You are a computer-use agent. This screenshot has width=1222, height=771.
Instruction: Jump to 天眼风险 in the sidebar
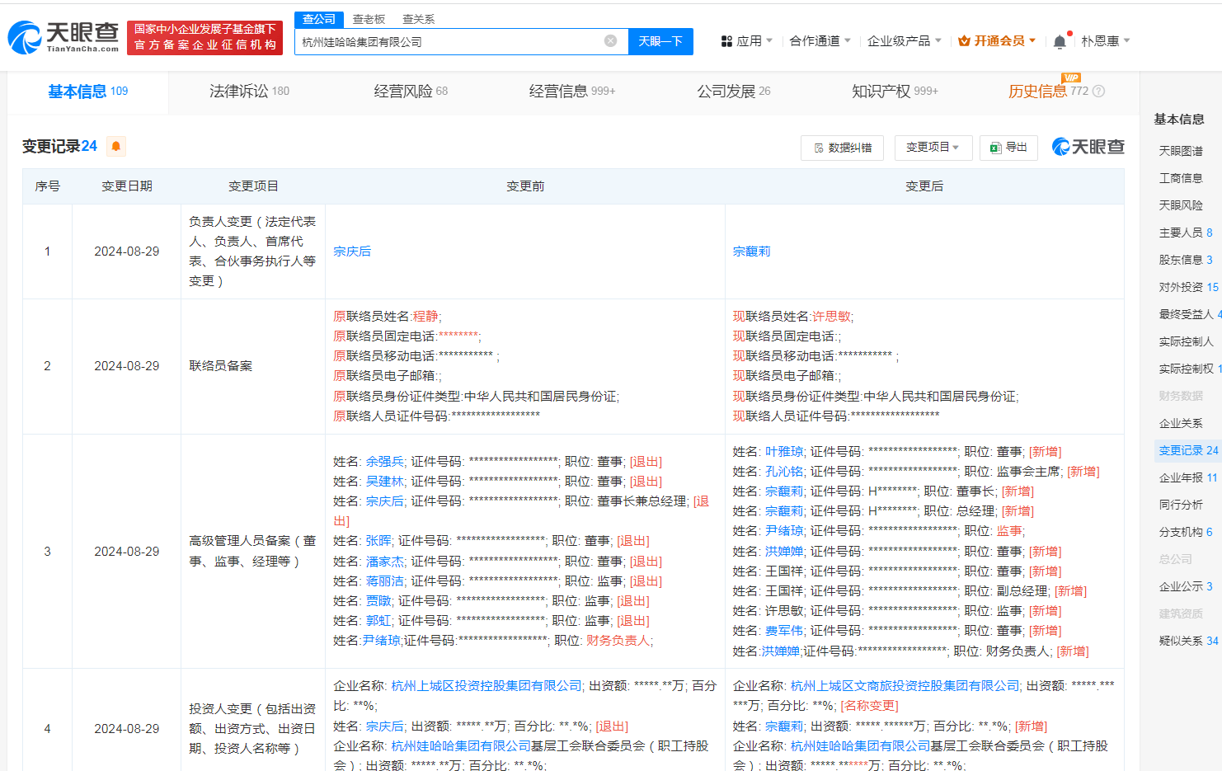[x=1181, y=205]
